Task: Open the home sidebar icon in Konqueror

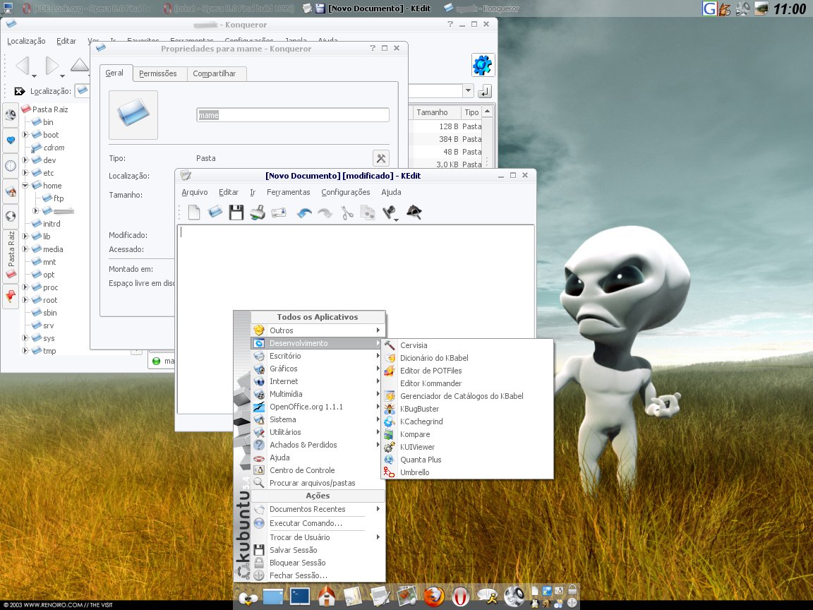Action: (11, 191)
